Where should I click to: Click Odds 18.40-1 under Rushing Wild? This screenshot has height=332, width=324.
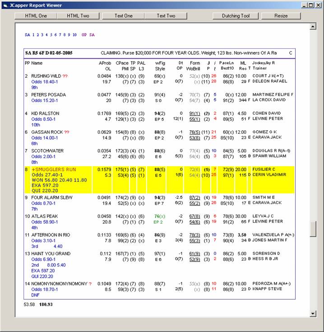tap(45, 82)
